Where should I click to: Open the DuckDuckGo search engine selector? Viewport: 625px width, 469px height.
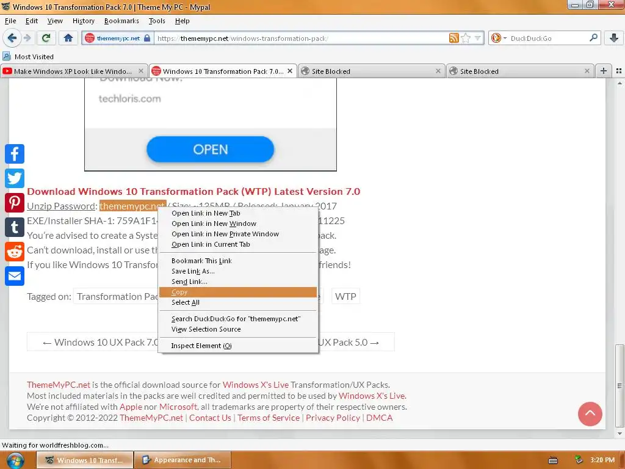click(x=499, y=38)
